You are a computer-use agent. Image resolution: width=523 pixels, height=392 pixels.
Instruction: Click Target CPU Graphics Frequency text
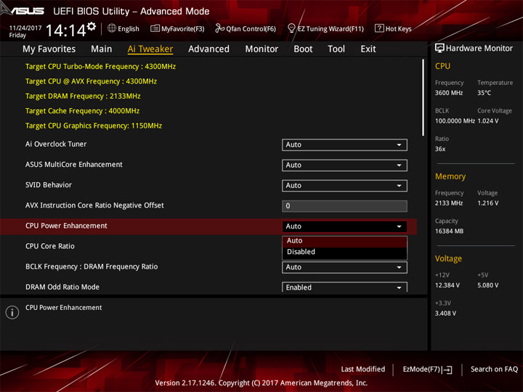coord(94,126)
